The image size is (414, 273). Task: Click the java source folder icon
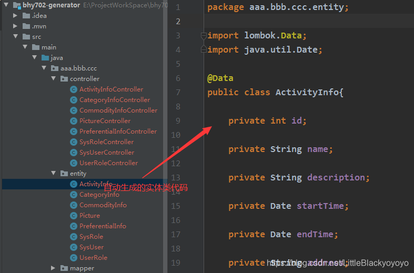point(45,58)
